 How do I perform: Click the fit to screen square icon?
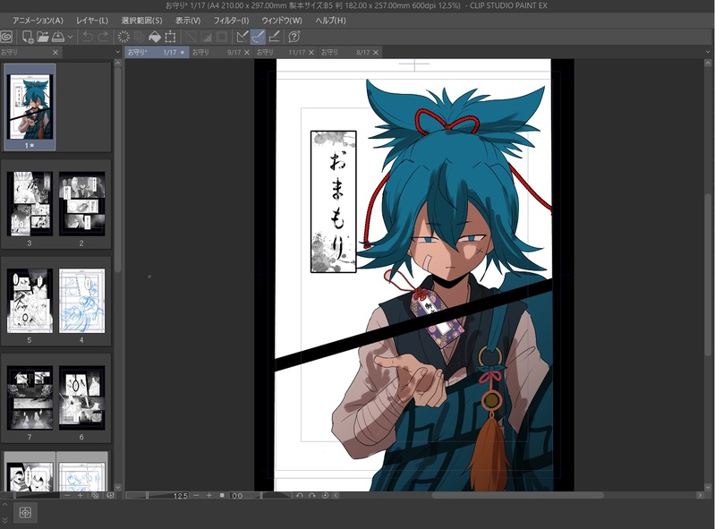[222, 495]
